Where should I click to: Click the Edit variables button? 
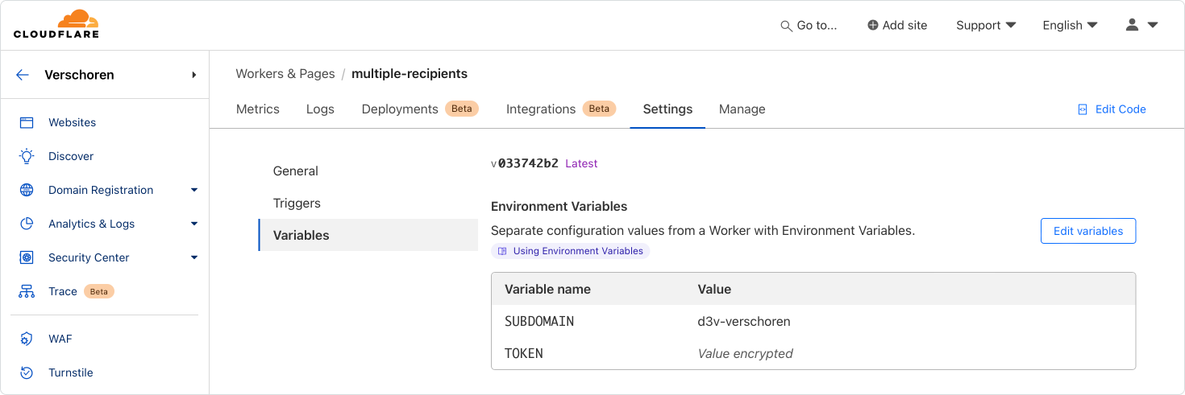point(1088,231)
